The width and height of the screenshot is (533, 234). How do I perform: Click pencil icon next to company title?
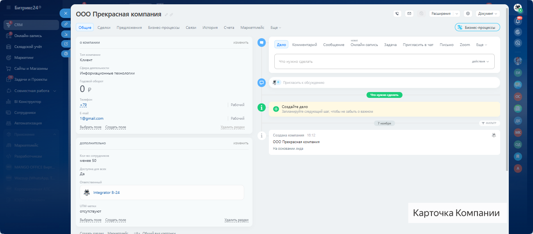[x=166, y=15]
